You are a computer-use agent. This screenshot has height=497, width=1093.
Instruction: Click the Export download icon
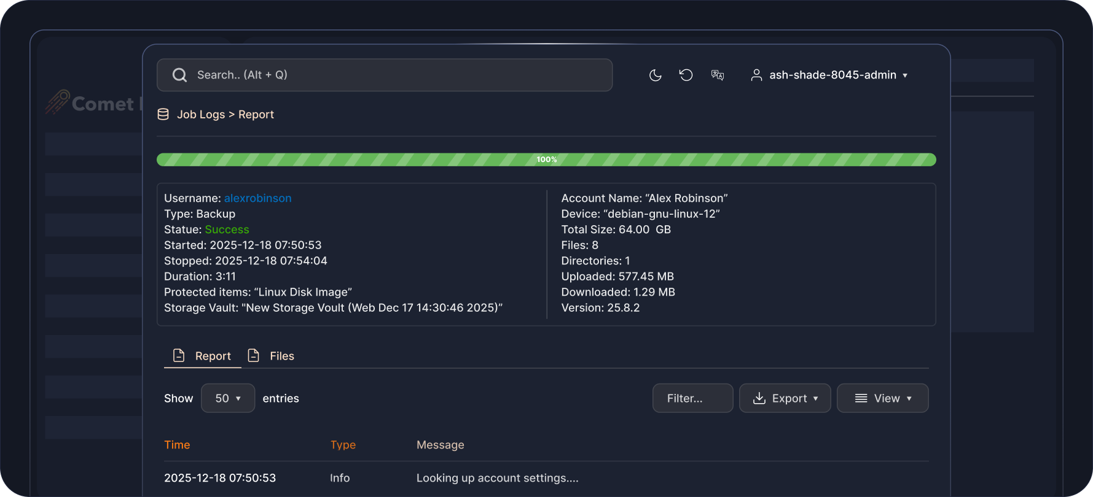(759, 398)
